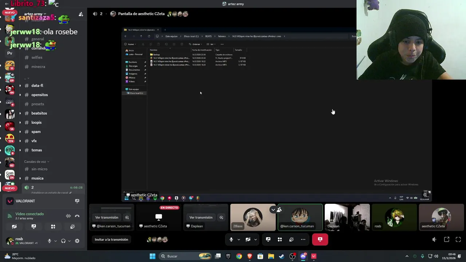Screen dimensions: 466x262
Task: Select the aesthetic CZeta live stream tile
Action: [159, 217]
